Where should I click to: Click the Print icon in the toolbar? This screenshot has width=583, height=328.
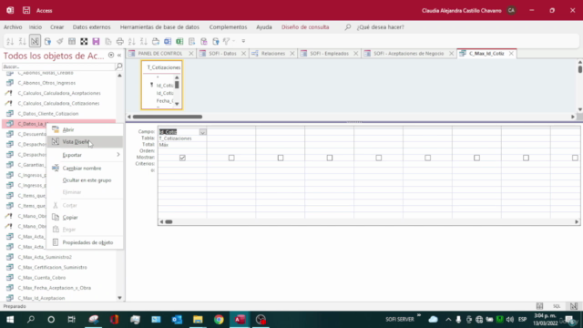tap(119, 41)
